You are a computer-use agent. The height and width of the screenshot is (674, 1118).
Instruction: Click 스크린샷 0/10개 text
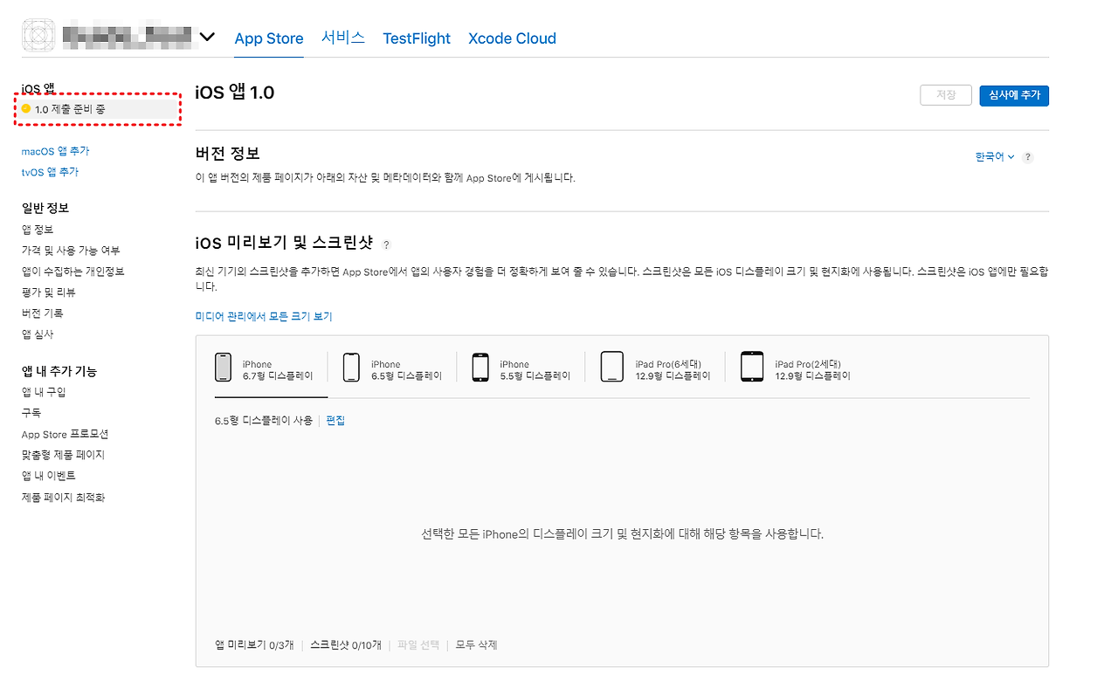point(346,645)
